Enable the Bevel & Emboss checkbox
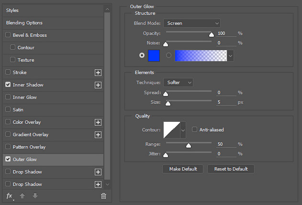The image size is (302, 205). pyautogui.click(x=8, y=35)
